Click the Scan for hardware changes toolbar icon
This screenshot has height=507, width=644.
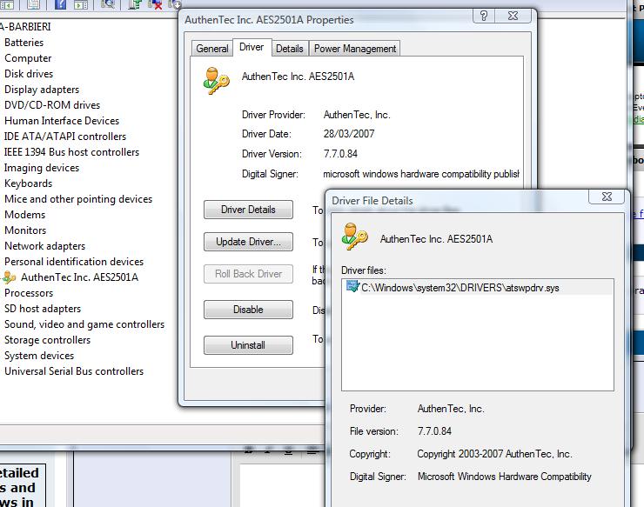(x=108, y=4)
